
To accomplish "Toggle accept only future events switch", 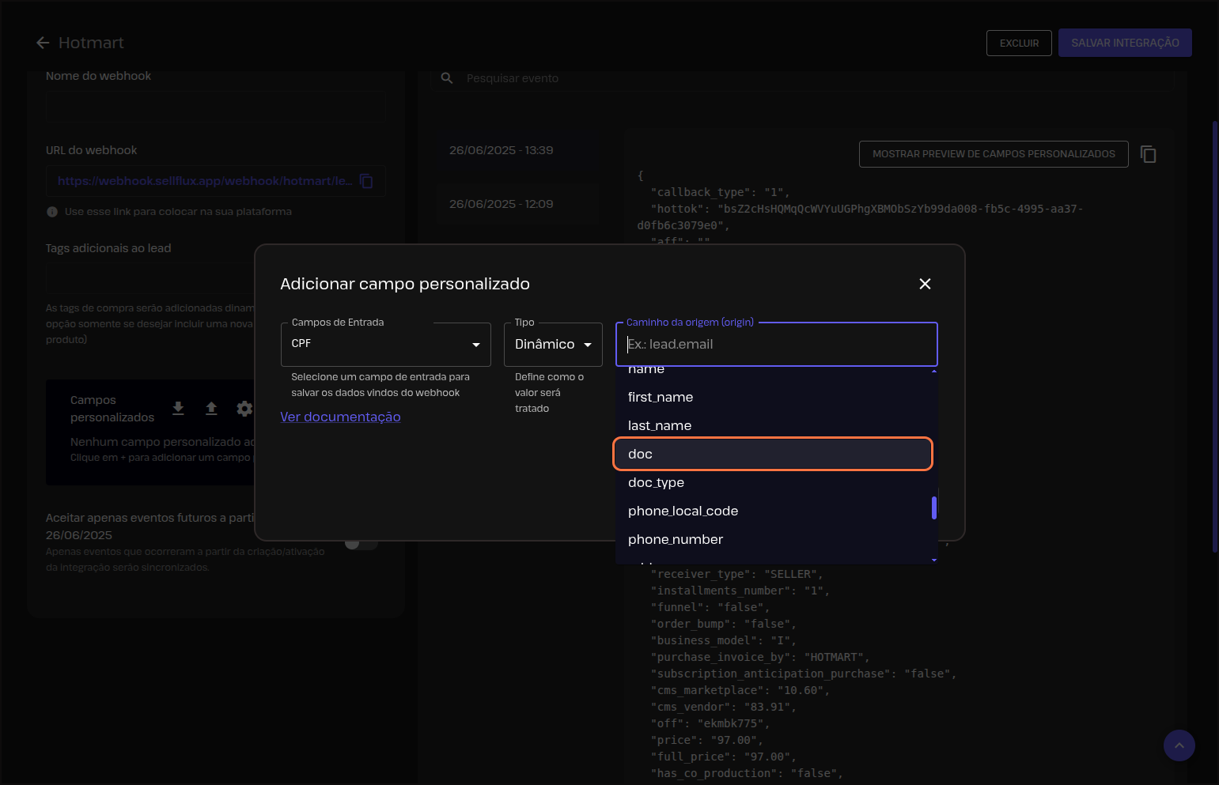I will pos(361,542).
